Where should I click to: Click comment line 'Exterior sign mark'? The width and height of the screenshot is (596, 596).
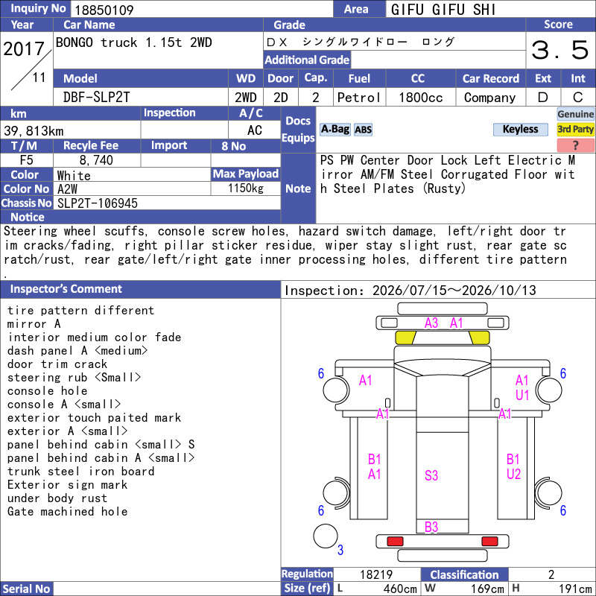click(x=67, y=485)
